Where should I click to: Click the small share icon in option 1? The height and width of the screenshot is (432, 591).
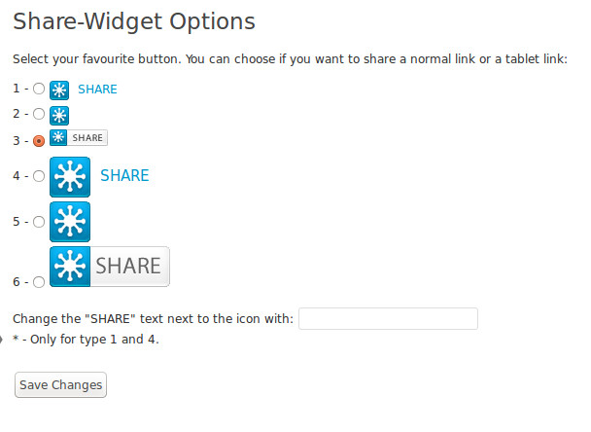pyautogui.click(x=59, y=90)
